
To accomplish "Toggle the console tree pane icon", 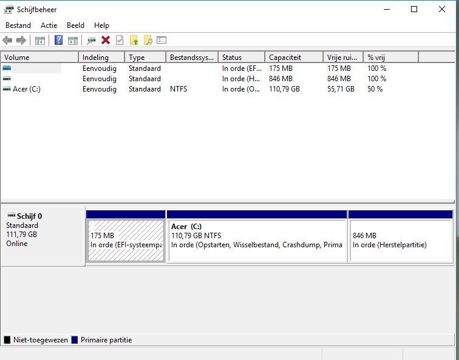I will (x=40, y=41).
